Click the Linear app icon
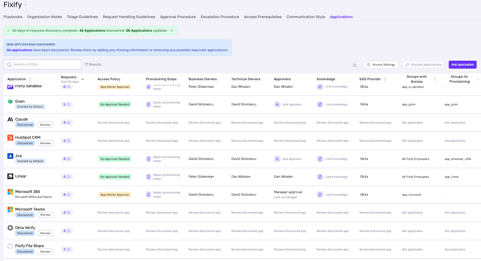Image resolution: width=481 pixels, height=261 pixels. (10, 176)
